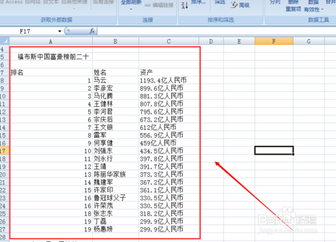Image resolution: width=336 pixels, height=242 pixels.
Task: Click the cell containing 魏建军
Action: tap(116, 182)
